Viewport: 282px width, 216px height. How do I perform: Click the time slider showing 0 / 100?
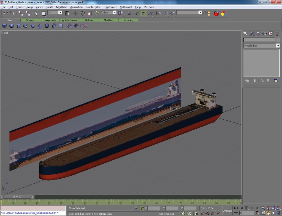coord(17,197)
